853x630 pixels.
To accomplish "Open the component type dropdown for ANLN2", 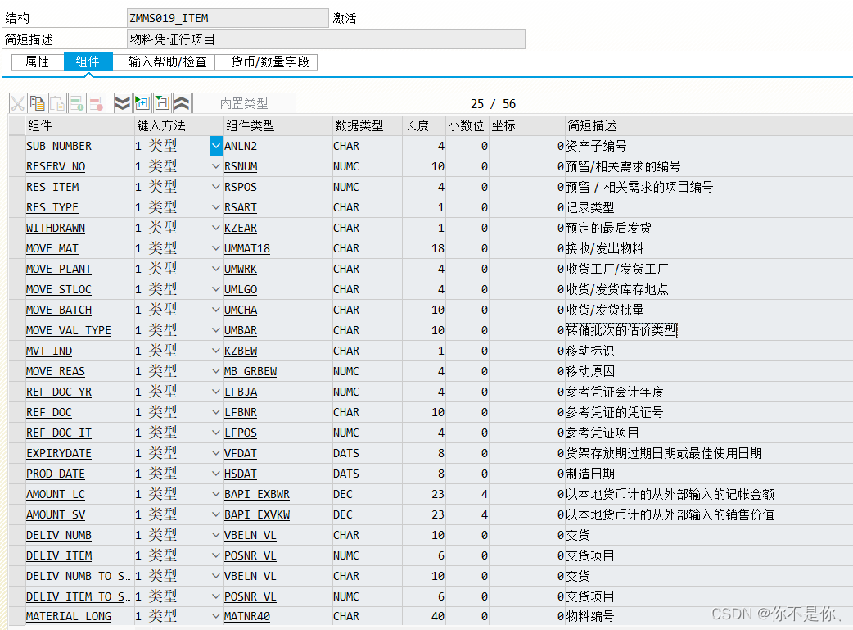I will coord(215,146).
